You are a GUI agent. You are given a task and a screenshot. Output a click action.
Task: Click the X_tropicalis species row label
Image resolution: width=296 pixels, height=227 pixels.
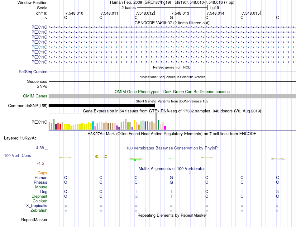(37, 206)
